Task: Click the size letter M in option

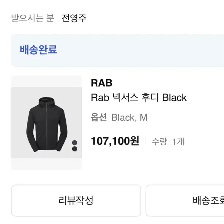Action: pos(144,117)
